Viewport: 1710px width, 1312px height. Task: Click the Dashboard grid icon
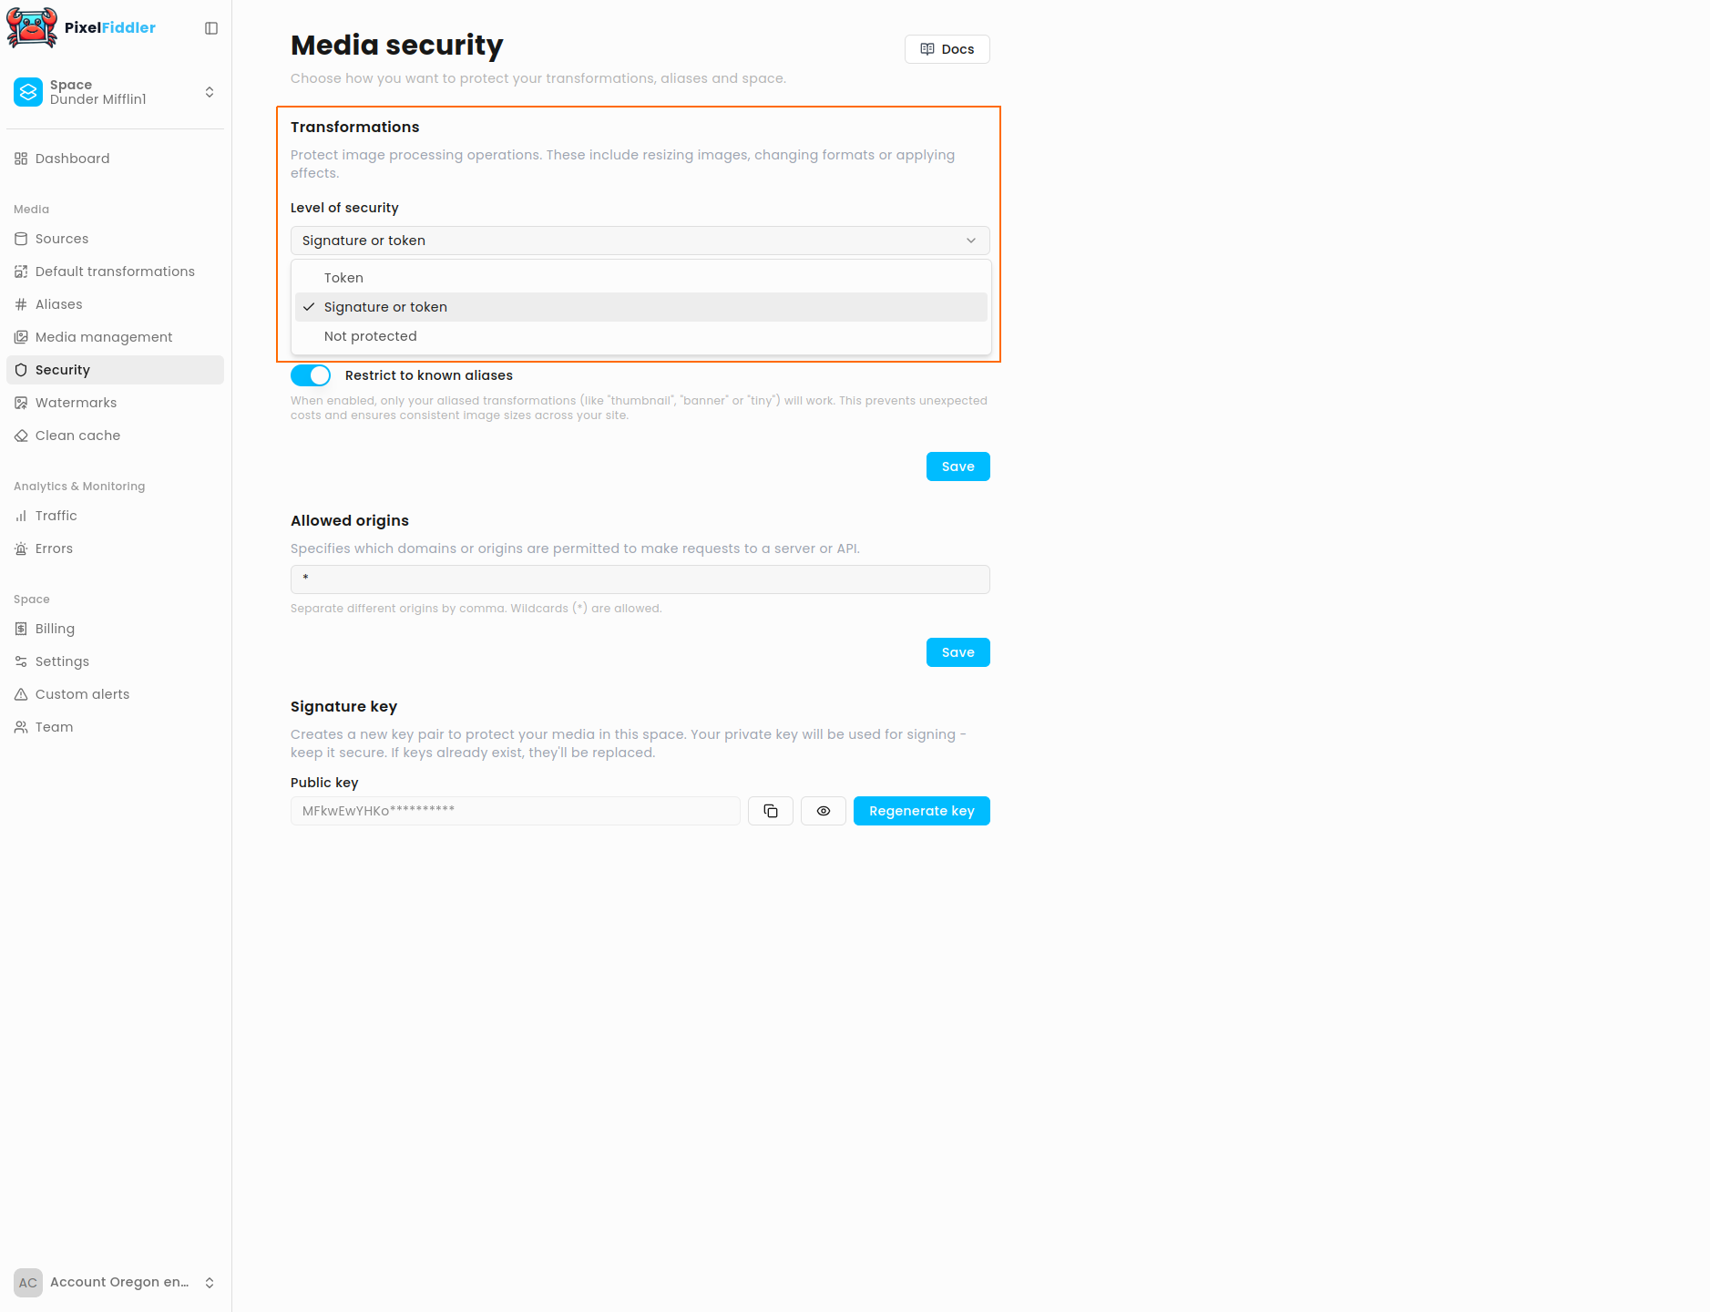(x=21, y=159)
